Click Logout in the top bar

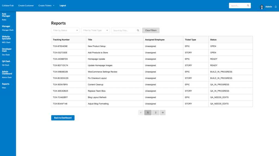63,5
